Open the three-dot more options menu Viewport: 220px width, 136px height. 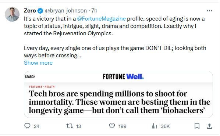[x=209, y=11]
